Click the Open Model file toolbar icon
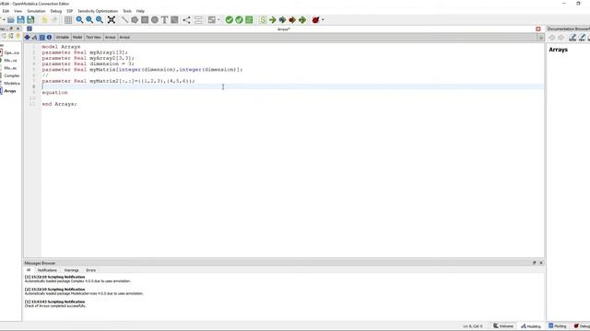The width and height of the screenshot is (590, 331). coord(11,20)
